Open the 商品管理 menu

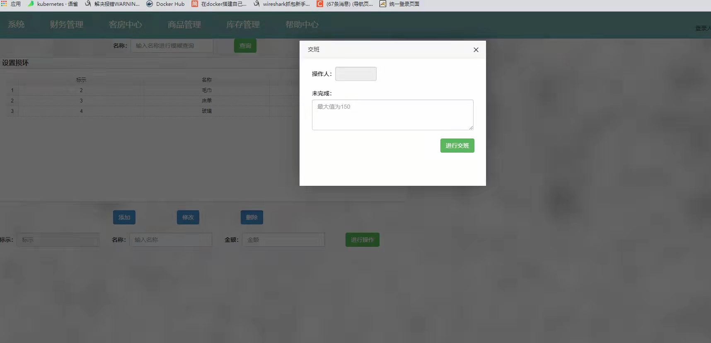coord(184,24)
